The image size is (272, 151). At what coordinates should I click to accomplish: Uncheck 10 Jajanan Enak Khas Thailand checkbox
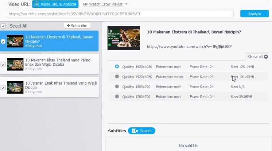(x=3, y=88)
